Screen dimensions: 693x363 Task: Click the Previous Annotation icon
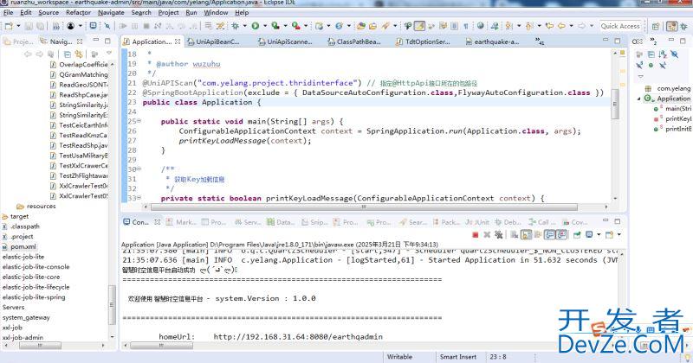[x=529, y=26]
